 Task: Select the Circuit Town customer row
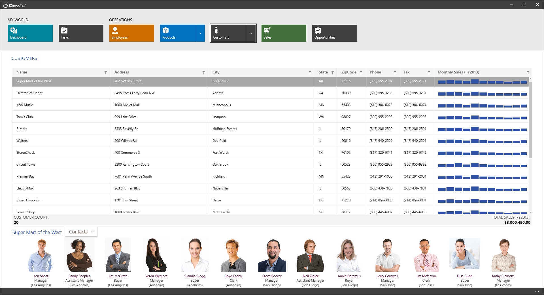point(270,165)
